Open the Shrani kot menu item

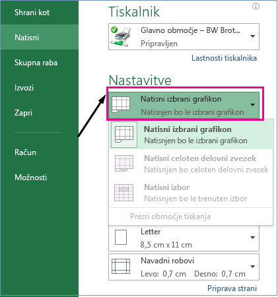[32, 13]
